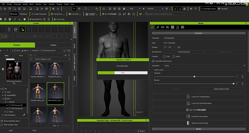Screen dimensions: 249x133
Task: Select Male African_2K skin thumbnail
Action: [56, 93]
